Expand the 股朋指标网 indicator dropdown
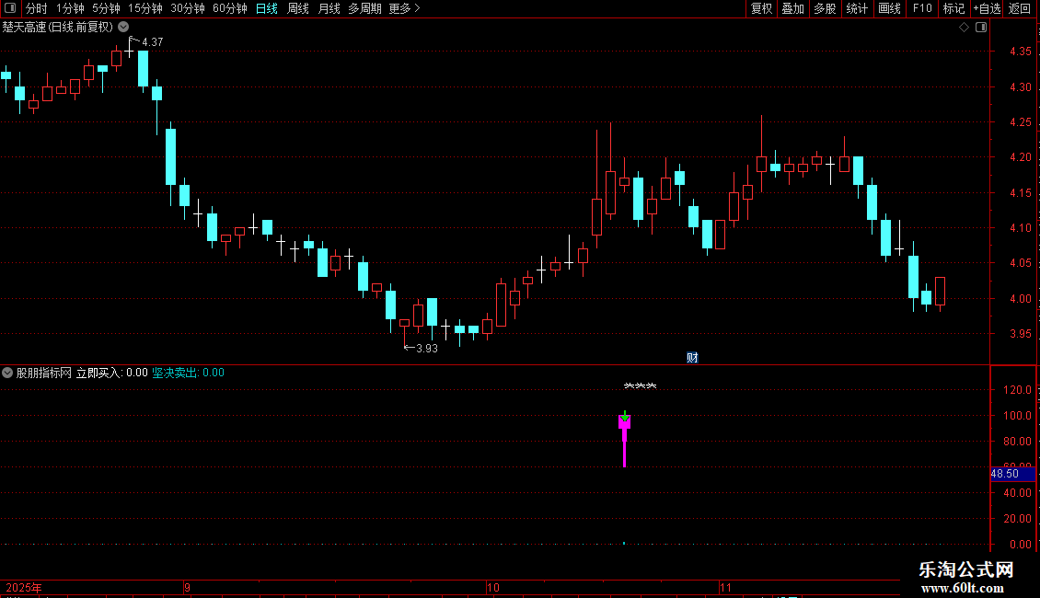Screen dimensions: 1040x598 tap(7, 373)
